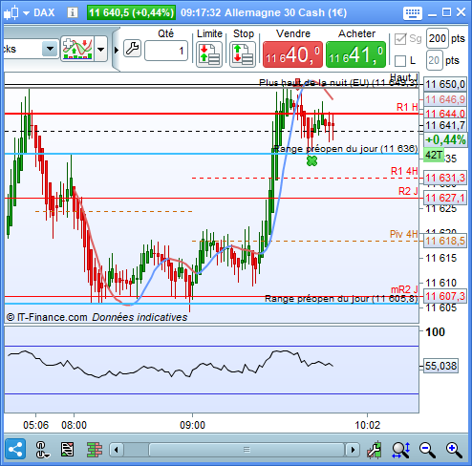Open the candlestick chart type icon
The height and width of the screenshot is (466, 472).
(11, 12)
